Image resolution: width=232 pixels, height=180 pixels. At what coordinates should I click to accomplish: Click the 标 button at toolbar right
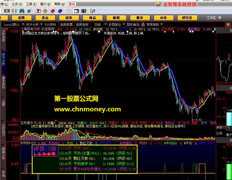coord(228,24)
